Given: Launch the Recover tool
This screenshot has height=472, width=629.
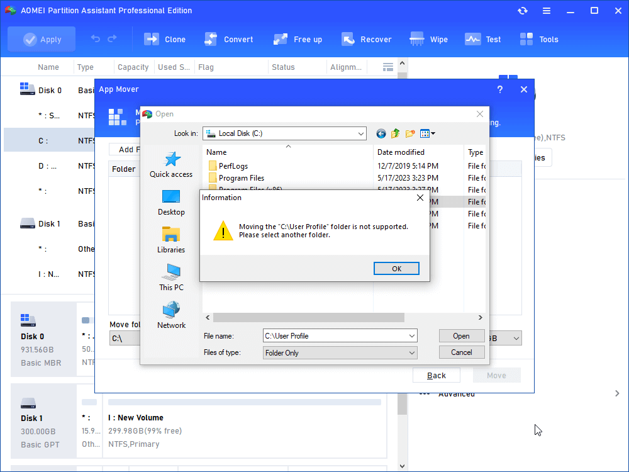Looking at the screenshot, I should [x=367, y=38].
